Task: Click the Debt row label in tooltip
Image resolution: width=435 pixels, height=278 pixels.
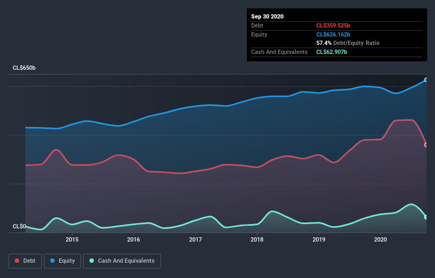Action: point(257,25)
